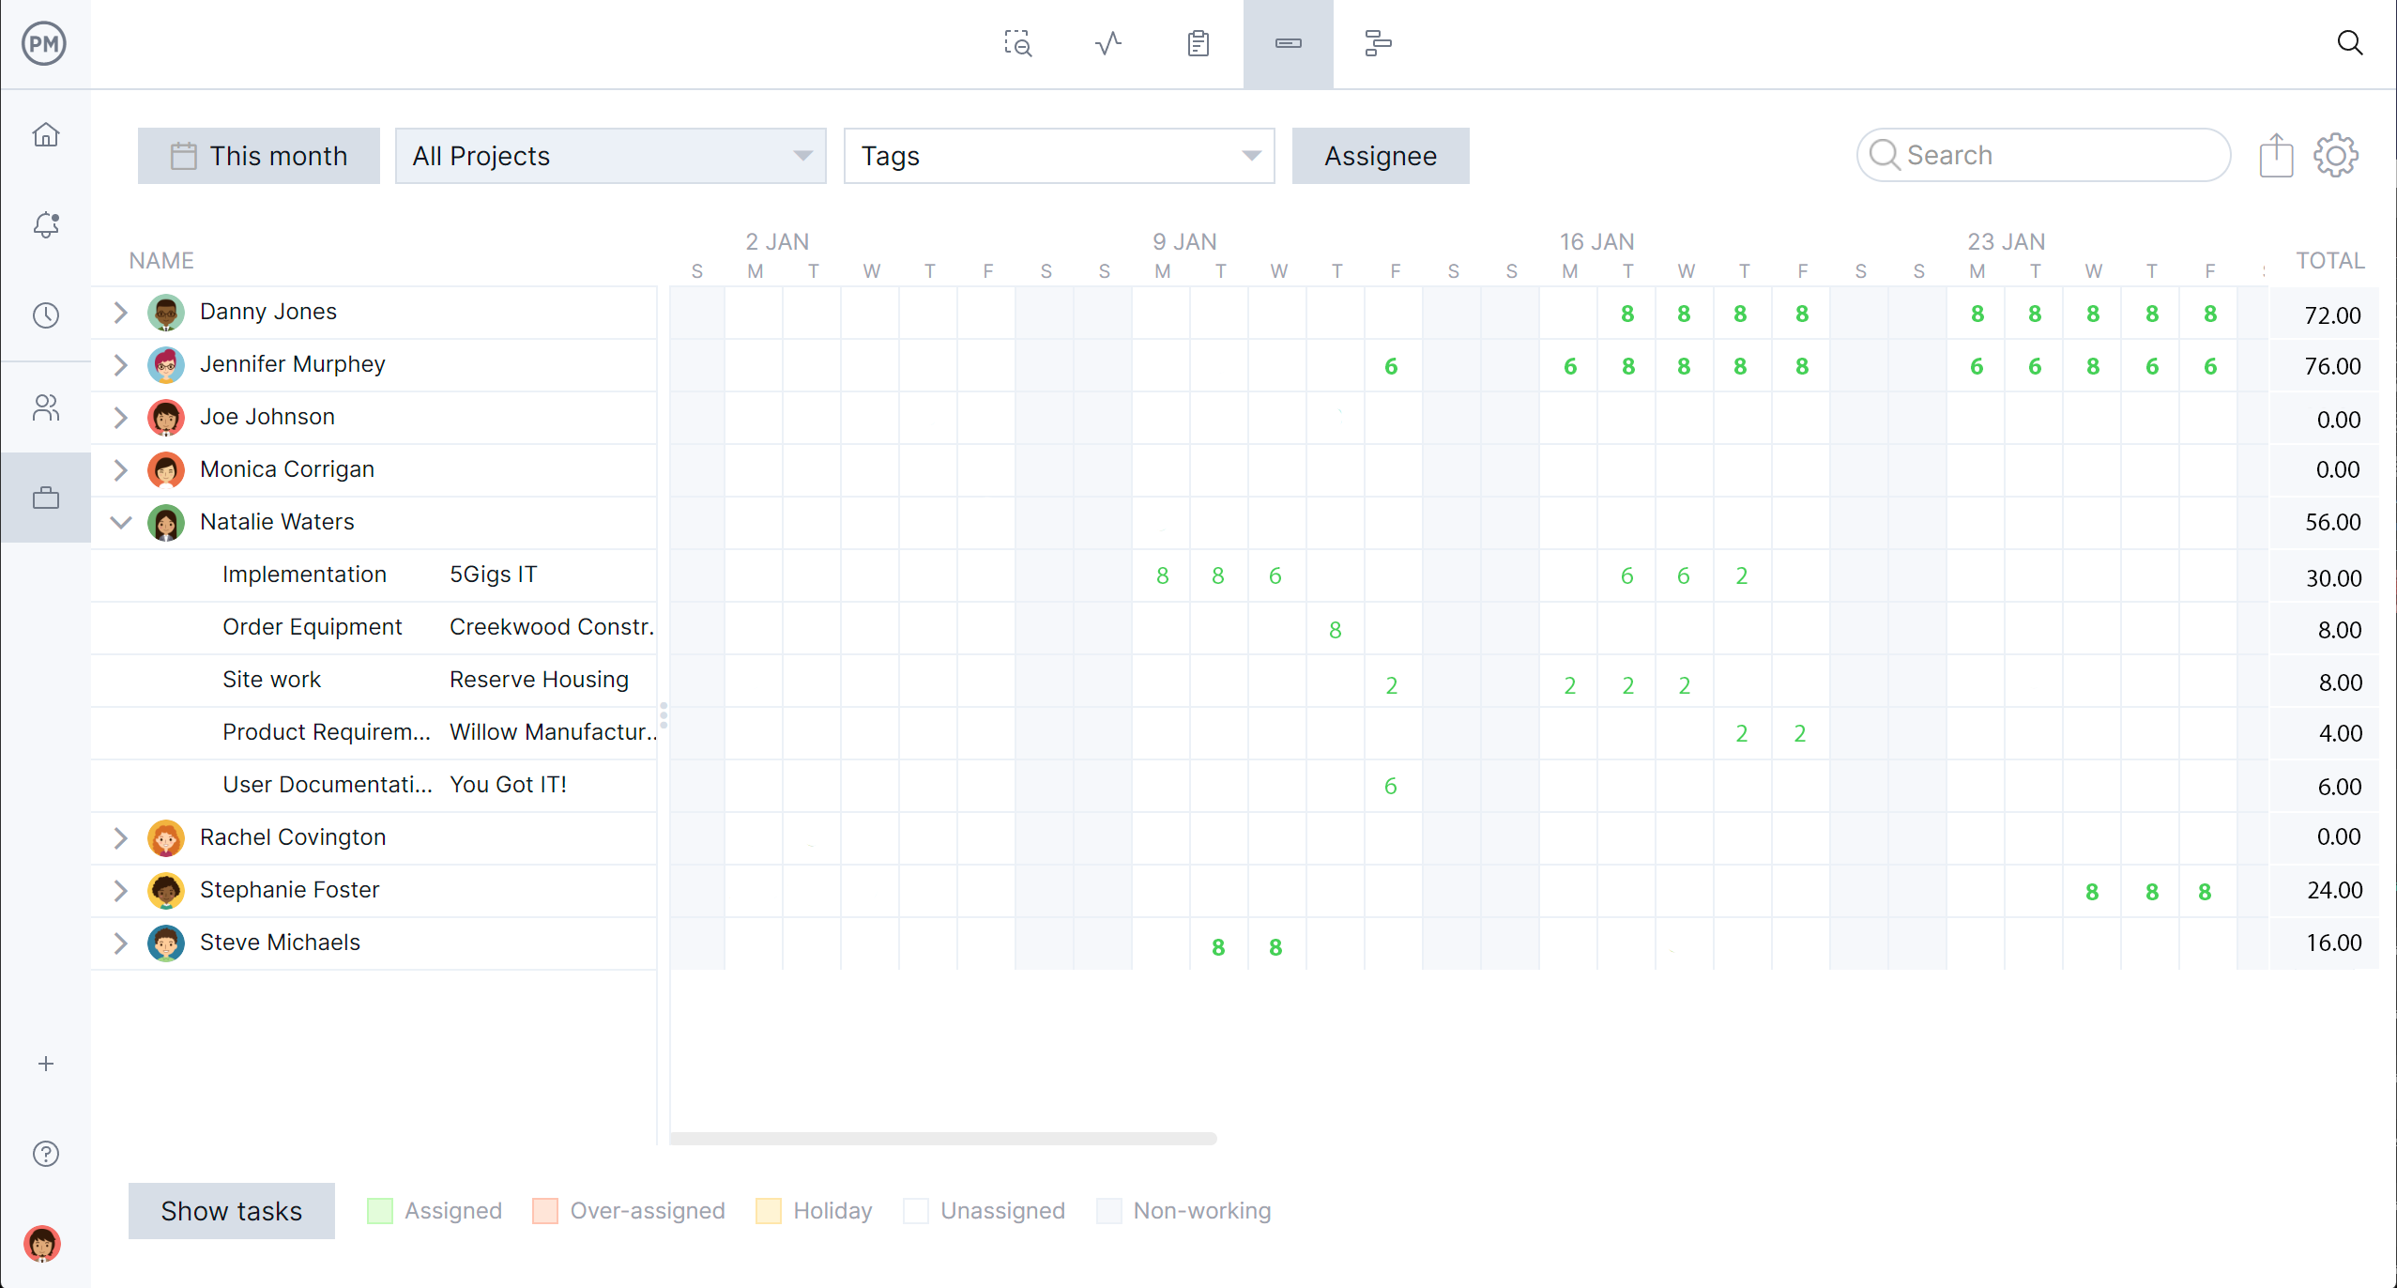Select All Projects dropdown filter
Viewport: 2397px width, 1288px height.
coord(612,154)
